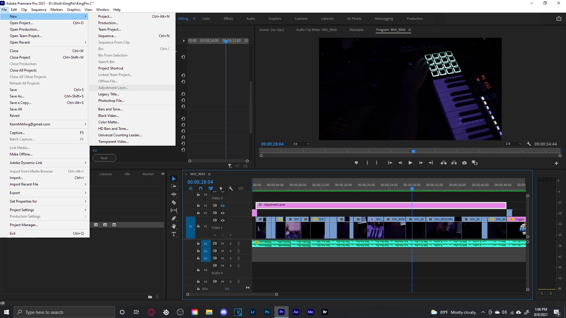This screenshot has width=566, height=318.
Task: Solo audio track A2
Action: click(230, 251)
